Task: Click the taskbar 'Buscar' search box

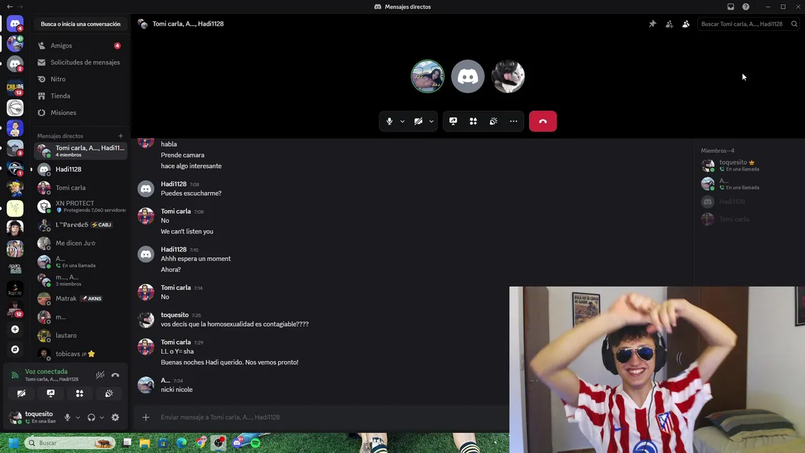Action: 70,443
